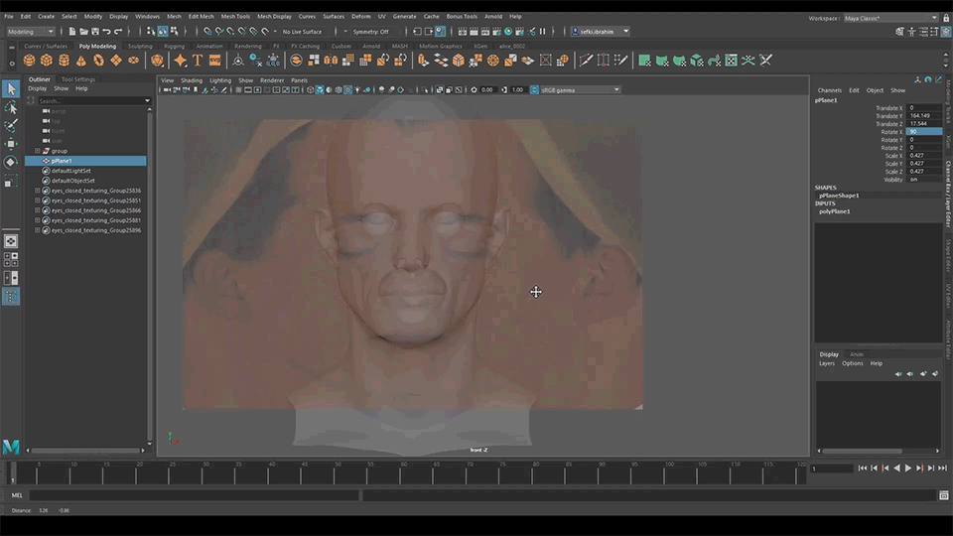Open the sRGB gamma view transform dropdown
The width and height of the screenshot is (953, 536).
tap(580, 90)
